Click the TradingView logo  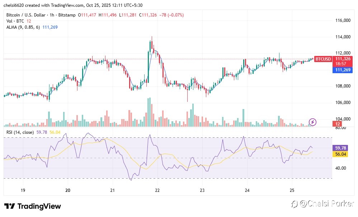[32, 206]
